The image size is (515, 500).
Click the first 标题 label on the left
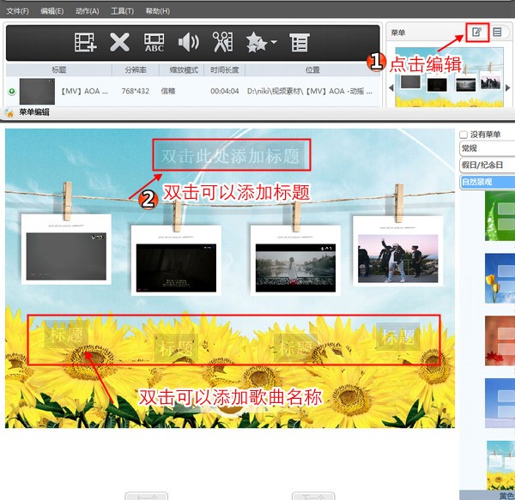(x=66, y=334)
